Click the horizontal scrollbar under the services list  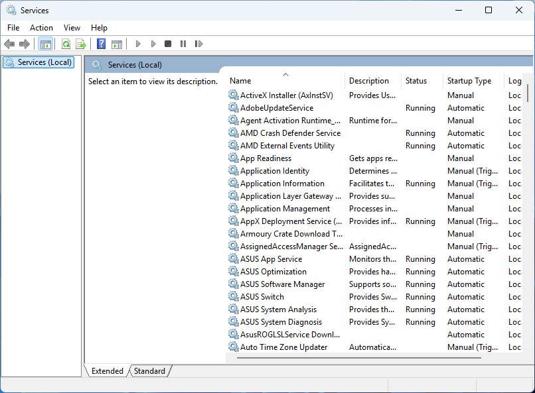(x=359, y=358)
